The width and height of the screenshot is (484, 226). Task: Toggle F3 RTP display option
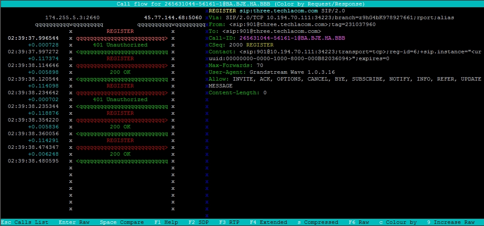click(229, 222)
